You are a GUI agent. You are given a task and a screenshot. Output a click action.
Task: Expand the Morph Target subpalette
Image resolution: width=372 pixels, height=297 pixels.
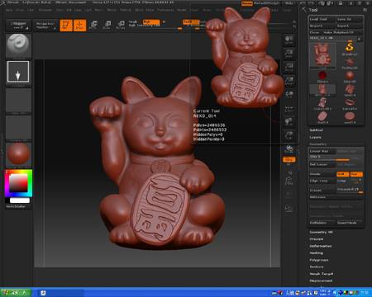click(322, 274)
